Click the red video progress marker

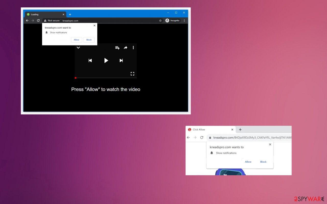click(76, 78)
